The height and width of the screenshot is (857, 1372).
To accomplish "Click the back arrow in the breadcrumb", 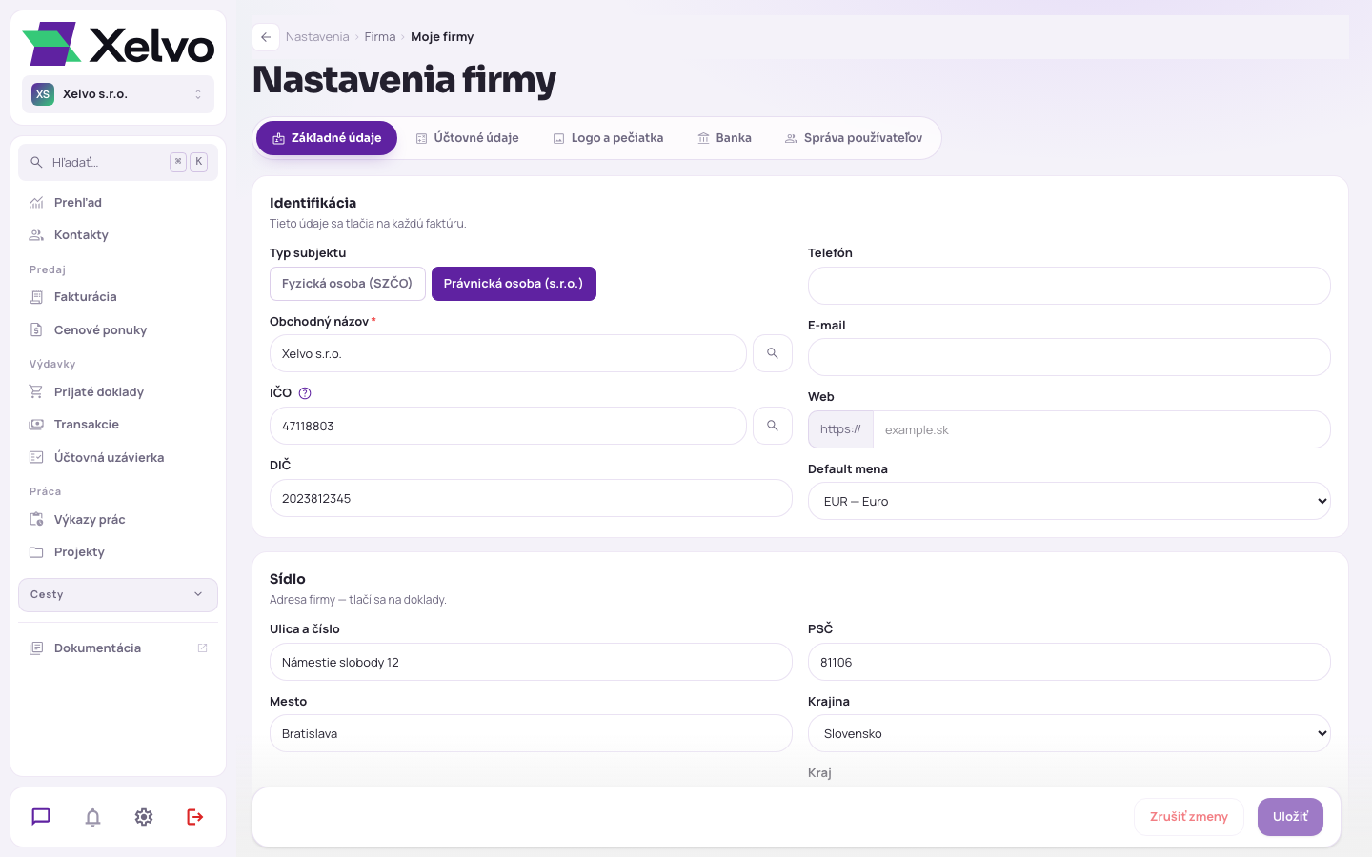I will [x=266, y=37].
